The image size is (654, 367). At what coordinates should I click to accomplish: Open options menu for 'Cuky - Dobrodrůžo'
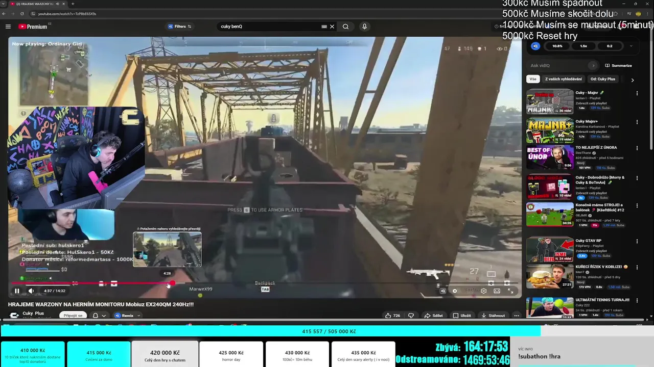[x=637, y=178]
